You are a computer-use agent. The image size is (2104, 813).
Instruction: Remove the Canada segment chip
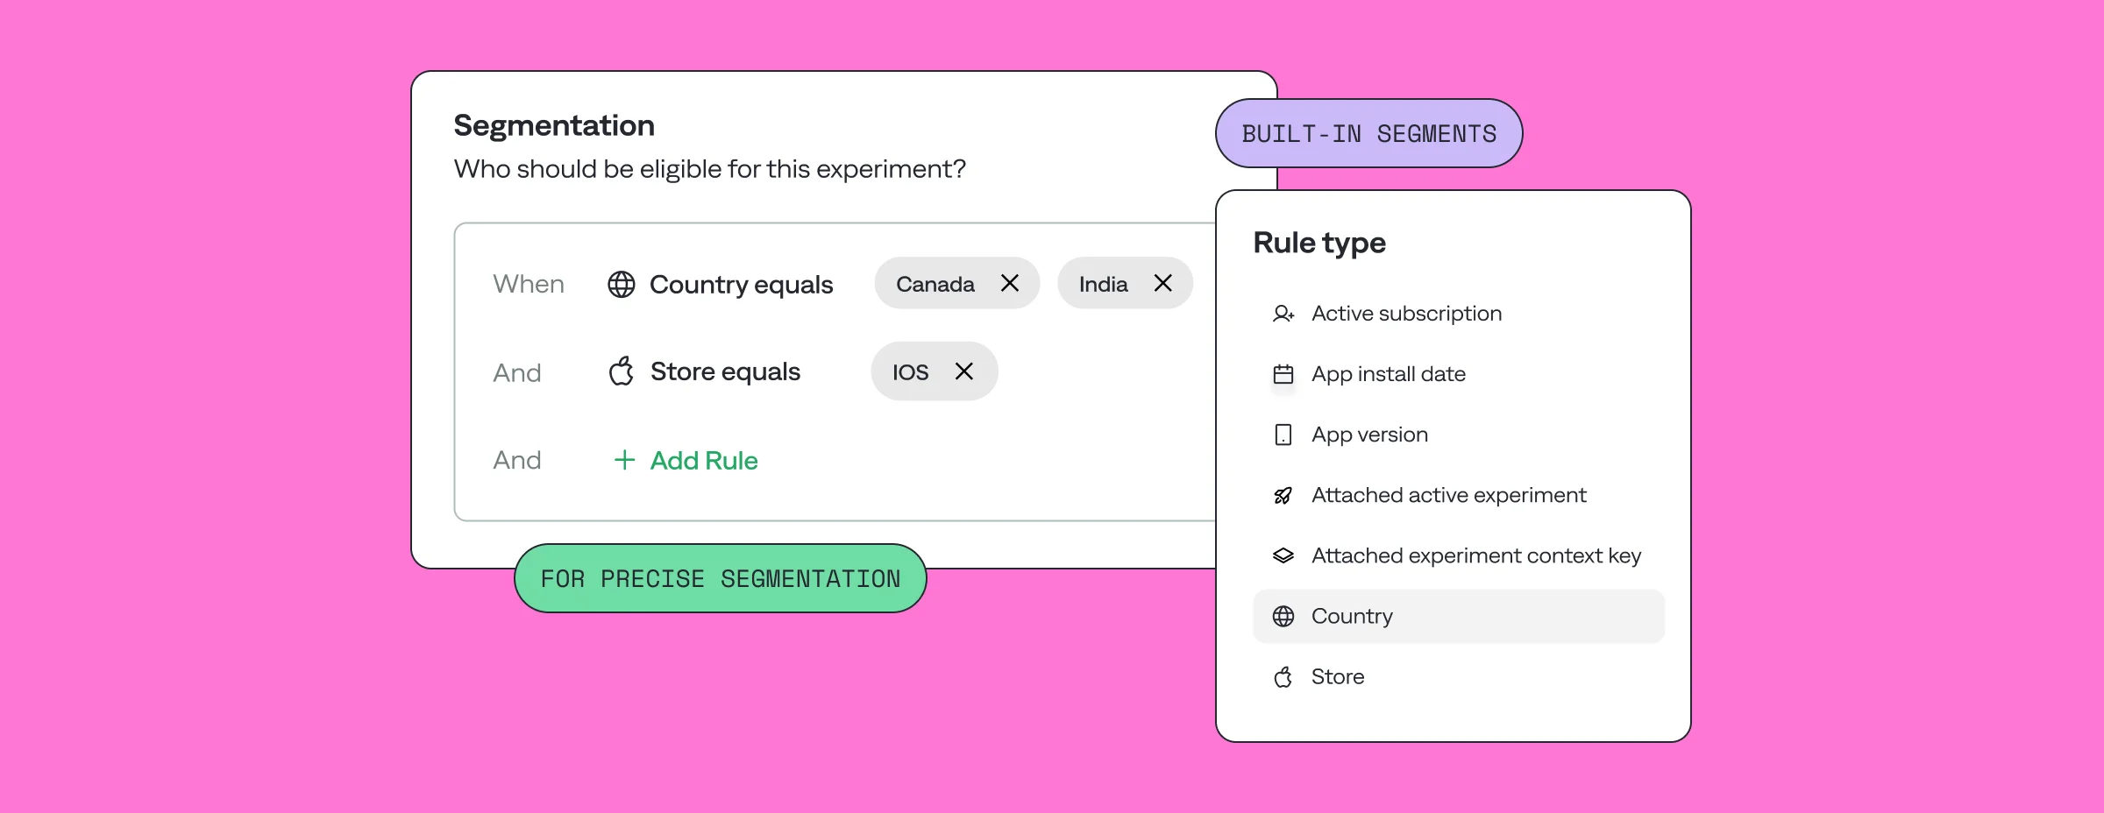click(1010, 283)
